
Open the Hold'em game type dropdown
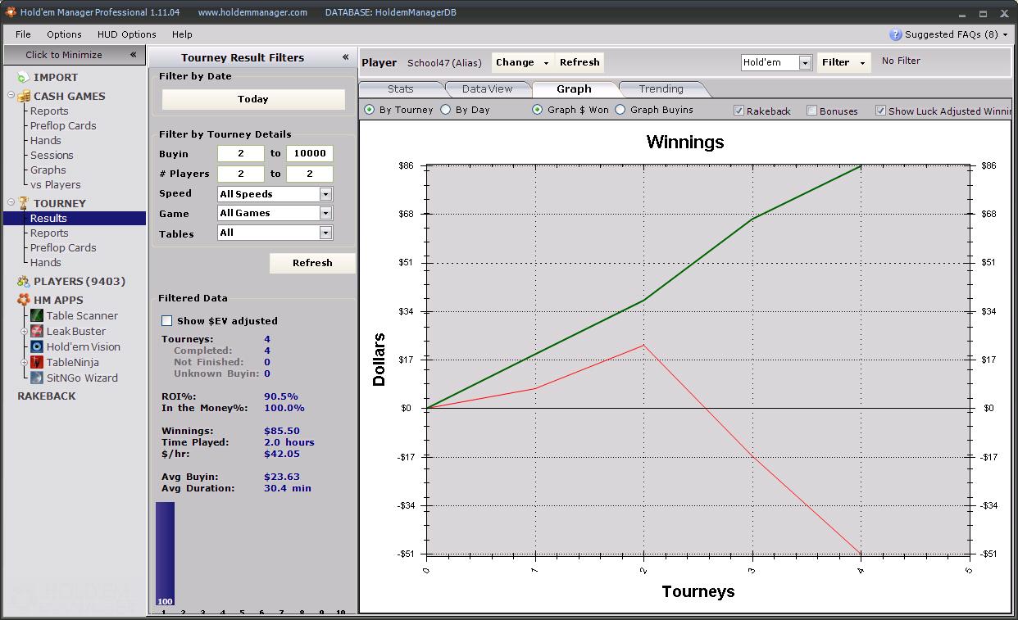805,62
